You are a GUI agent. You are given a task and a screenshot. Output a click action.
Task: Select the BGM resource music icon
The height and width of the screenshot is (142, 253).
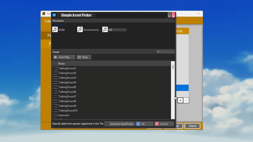pyautogui.click(x=55, y=29)
